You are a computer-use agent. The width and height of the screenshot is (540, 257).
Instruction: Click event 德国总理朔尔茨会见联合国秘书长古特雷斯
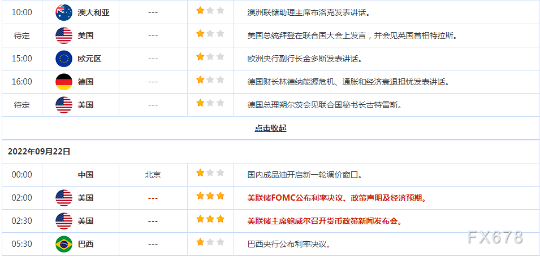click(325, 105)
